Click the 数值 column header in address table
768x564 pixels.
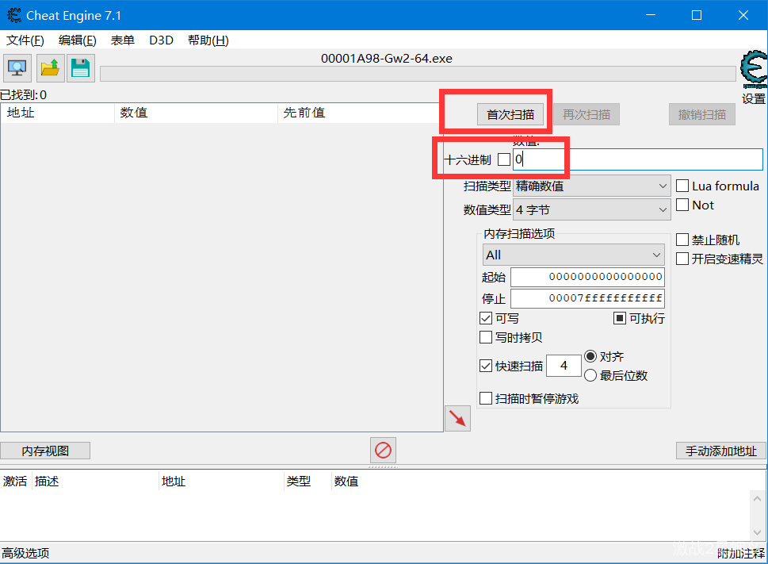[346, 482]
